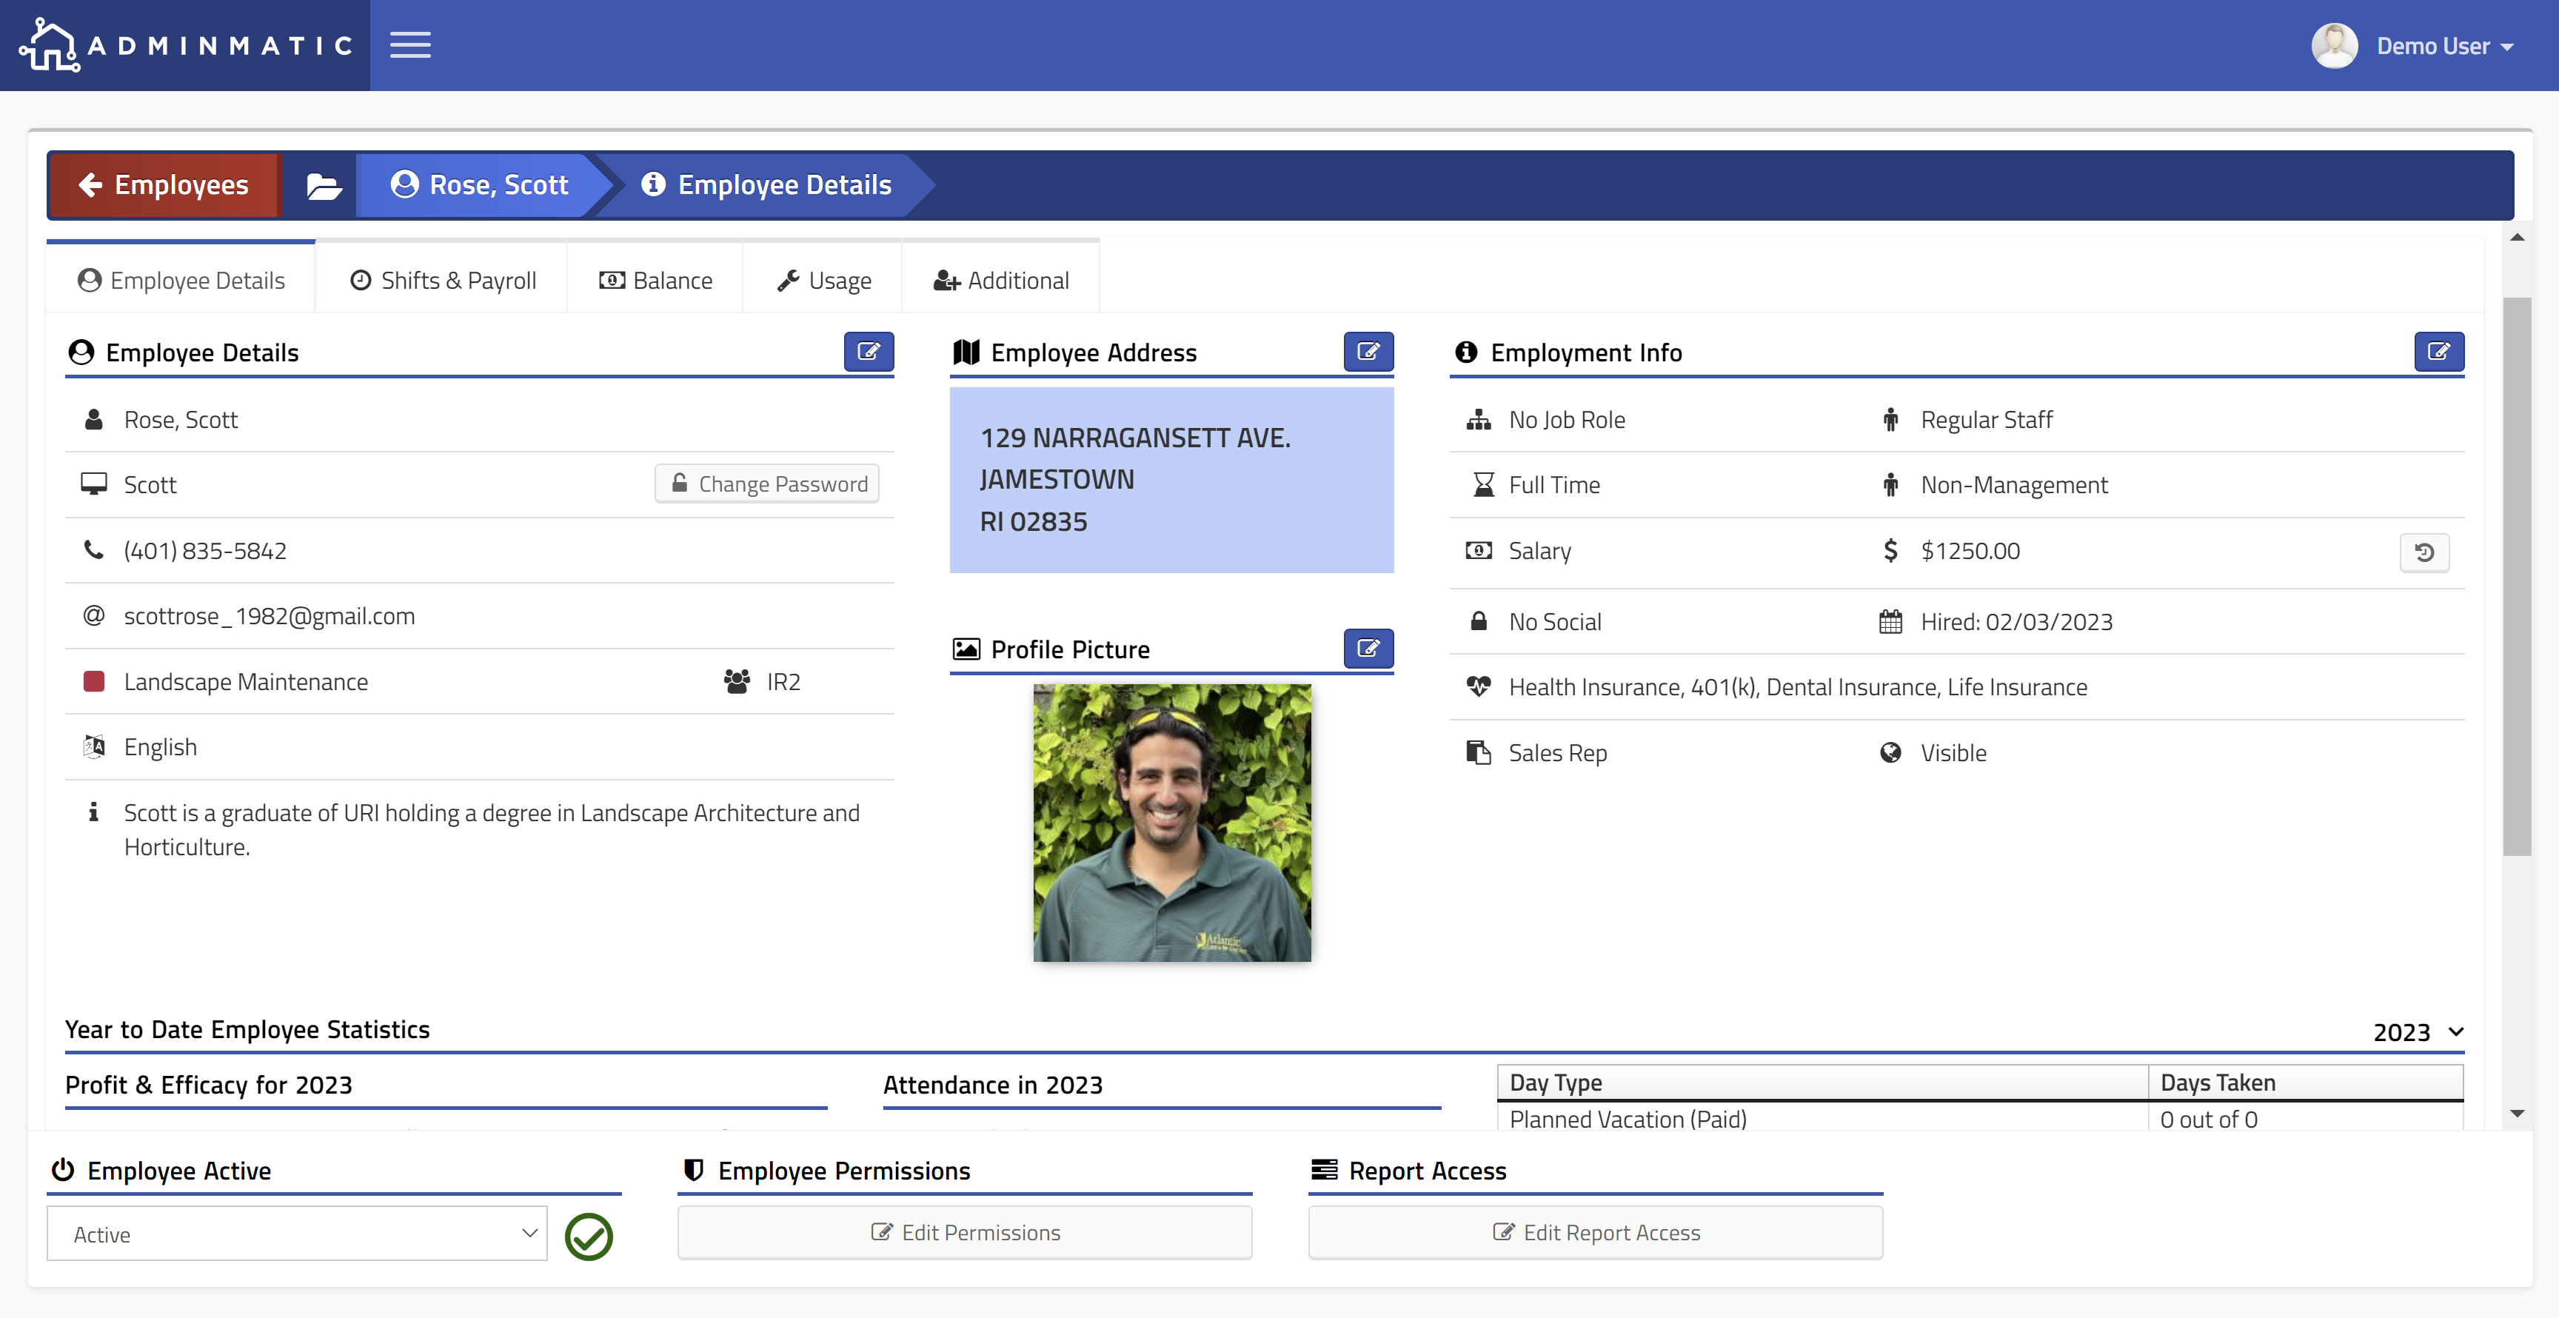Click the username monitor icon beside Scott
Image resolution: width=2559 pixels, height=1318 pixels.
[x=93, y=484]
